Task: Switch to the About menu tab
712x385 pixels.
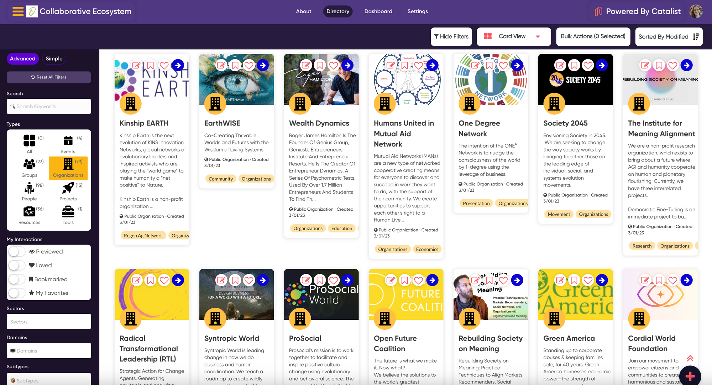Action: [303, 11]
